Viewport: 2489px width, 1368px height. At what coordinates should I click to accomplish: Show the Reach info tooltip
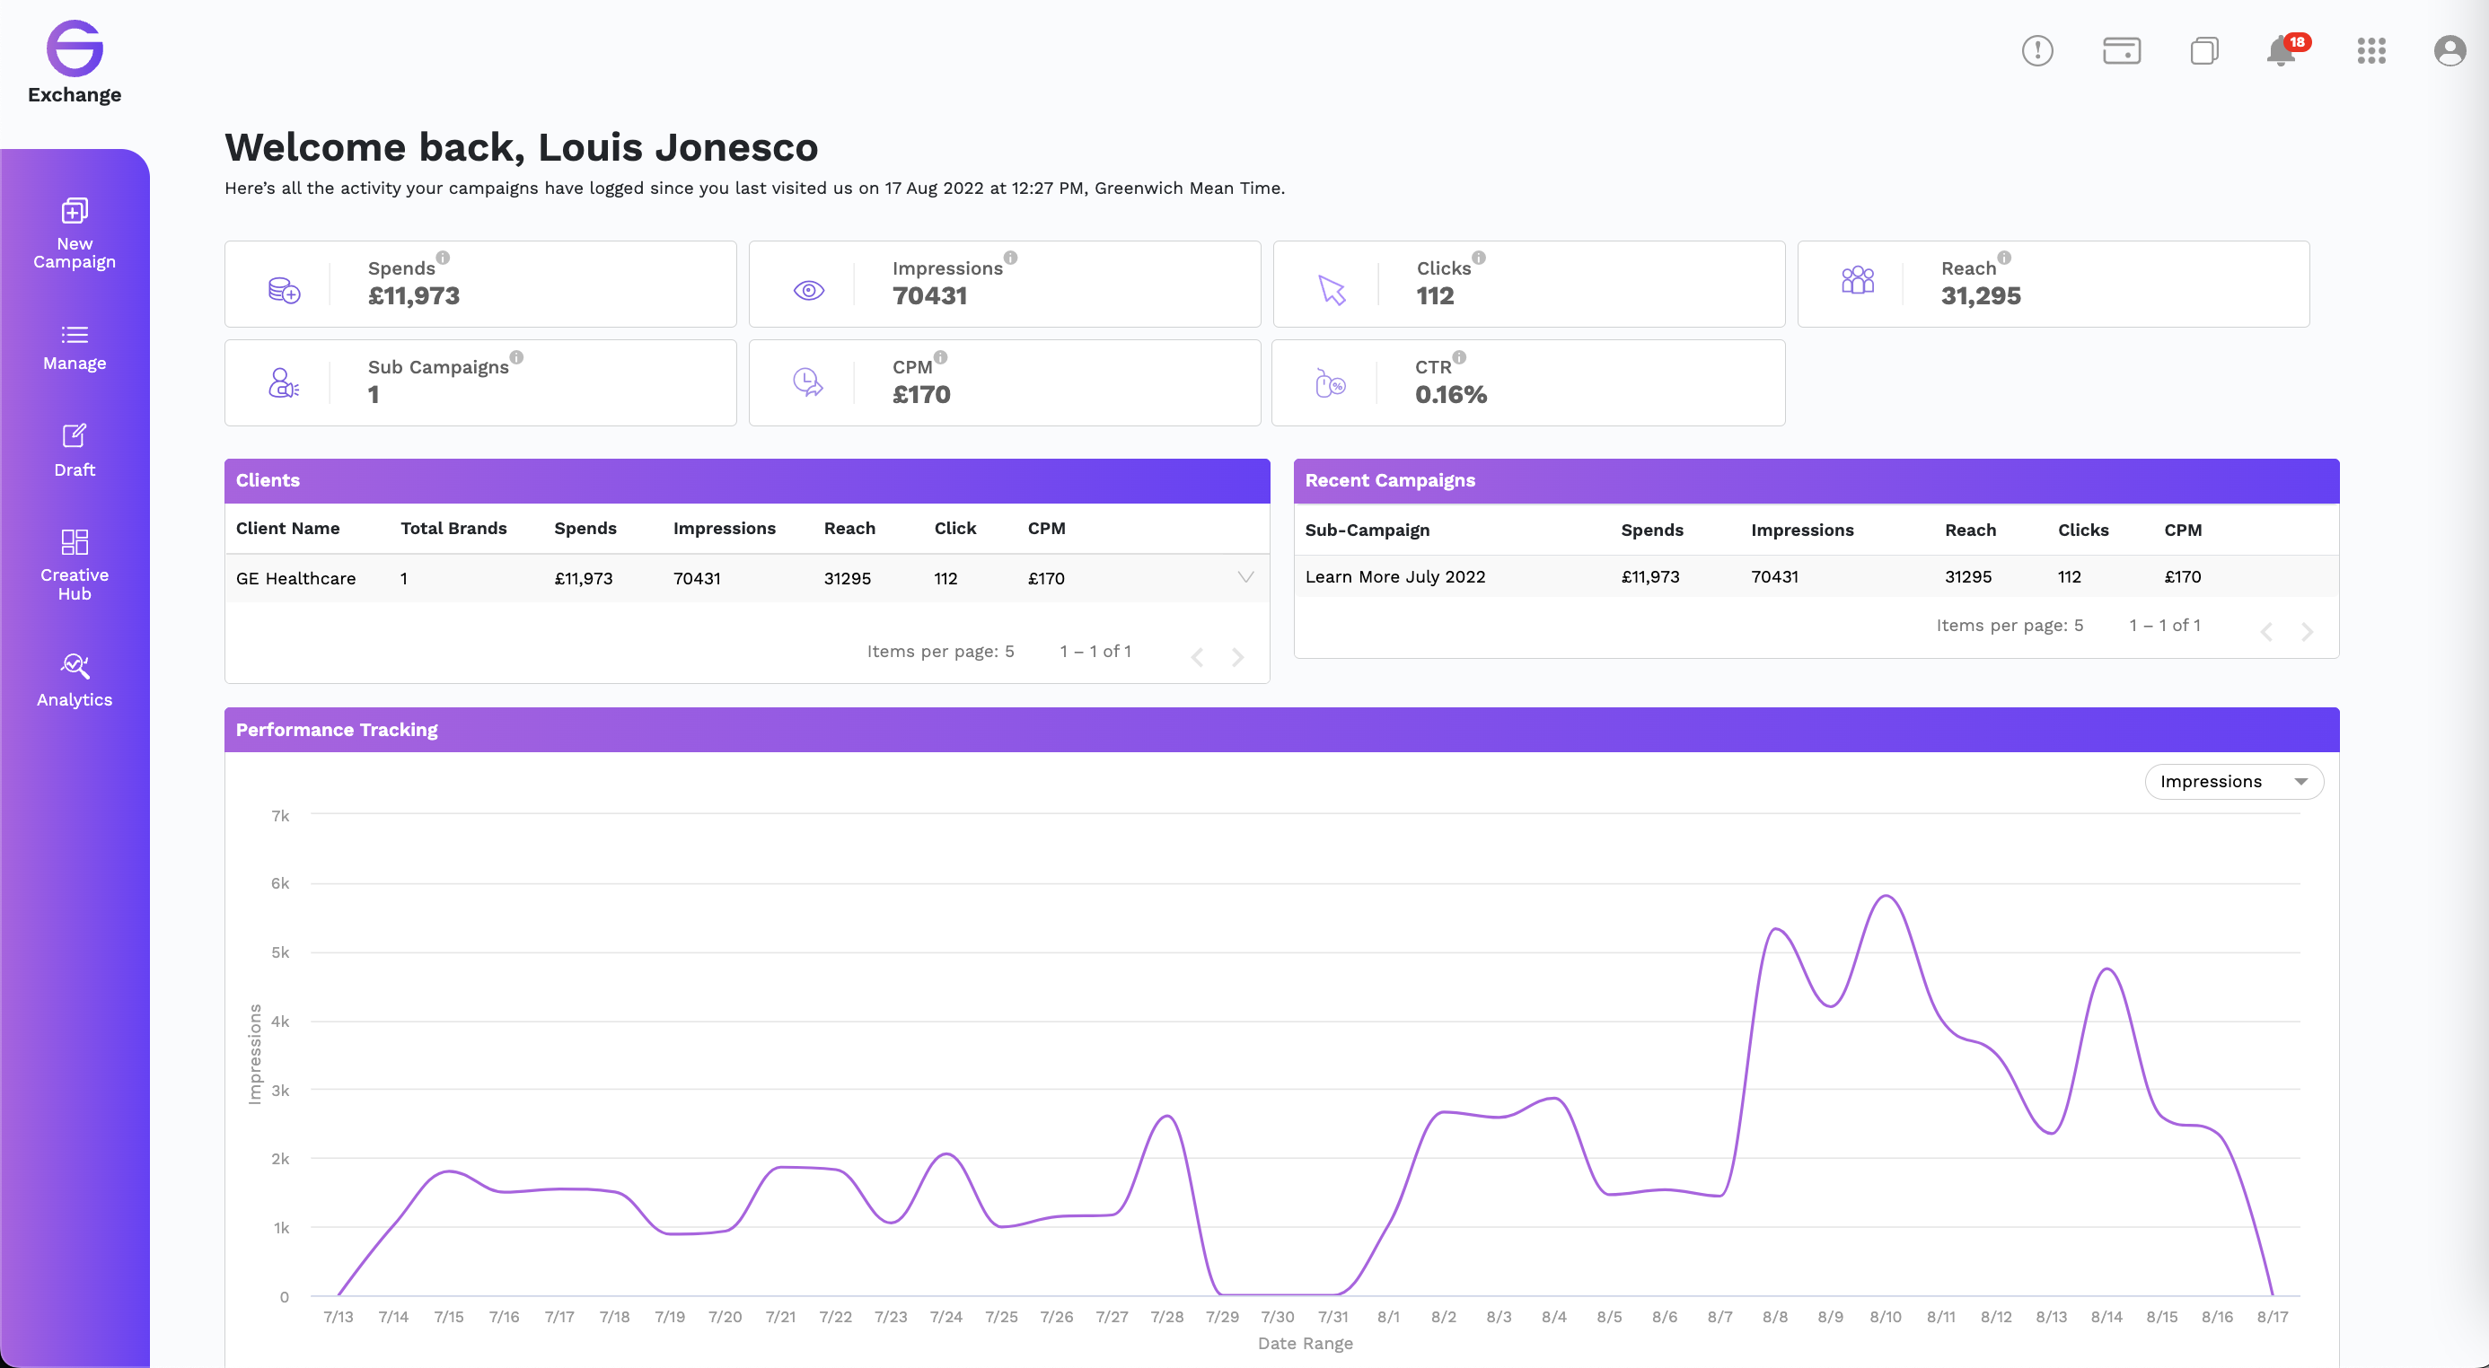[x=2005, y=258]
